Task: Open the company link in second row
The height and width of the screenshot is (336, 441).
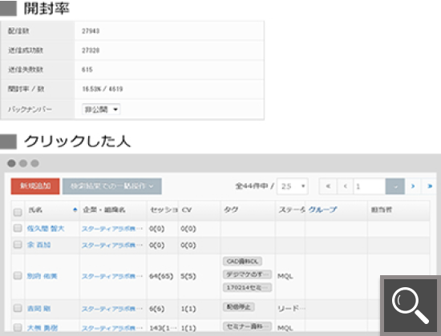Action: [x=112, y=246]
